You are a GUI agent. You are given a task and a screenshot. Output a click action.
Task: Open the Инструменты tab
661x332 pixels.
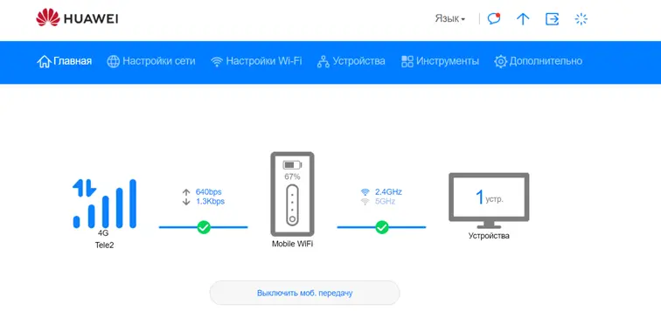pyautogui.click(x=440, y=61)
